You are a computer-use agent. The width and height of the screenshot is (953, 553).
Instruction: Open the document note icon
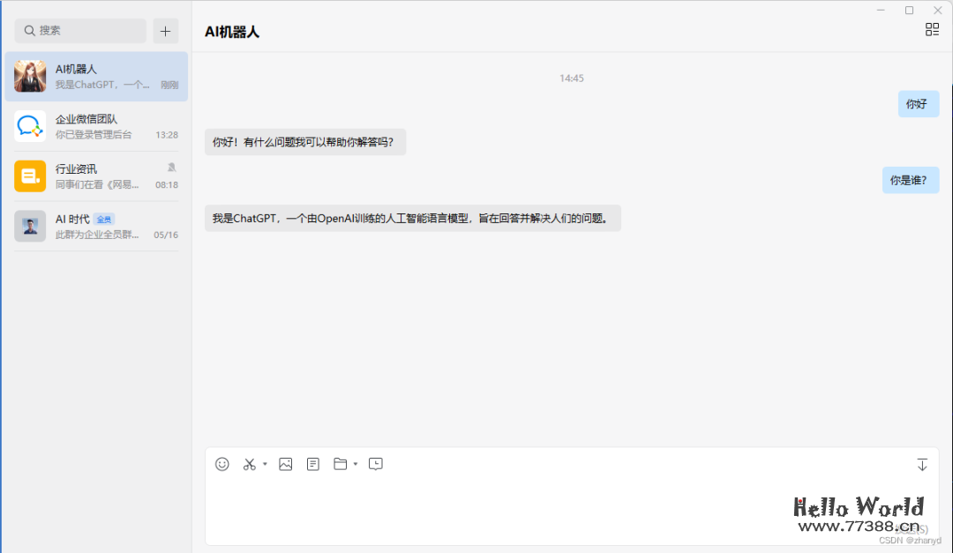tap(313, 464)
